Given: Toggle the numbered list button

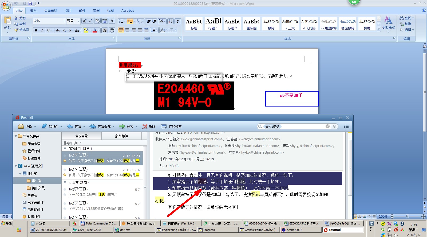Looking at the screenshot, I should point(130,21).
